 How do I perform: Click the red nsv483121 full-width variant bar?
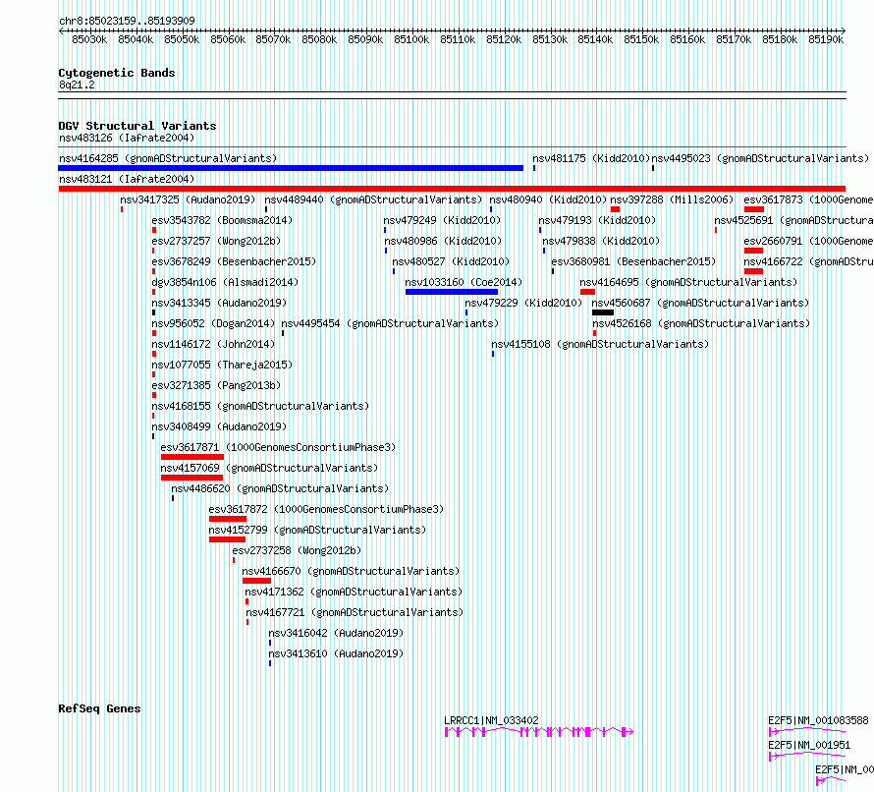coord(452,189)
